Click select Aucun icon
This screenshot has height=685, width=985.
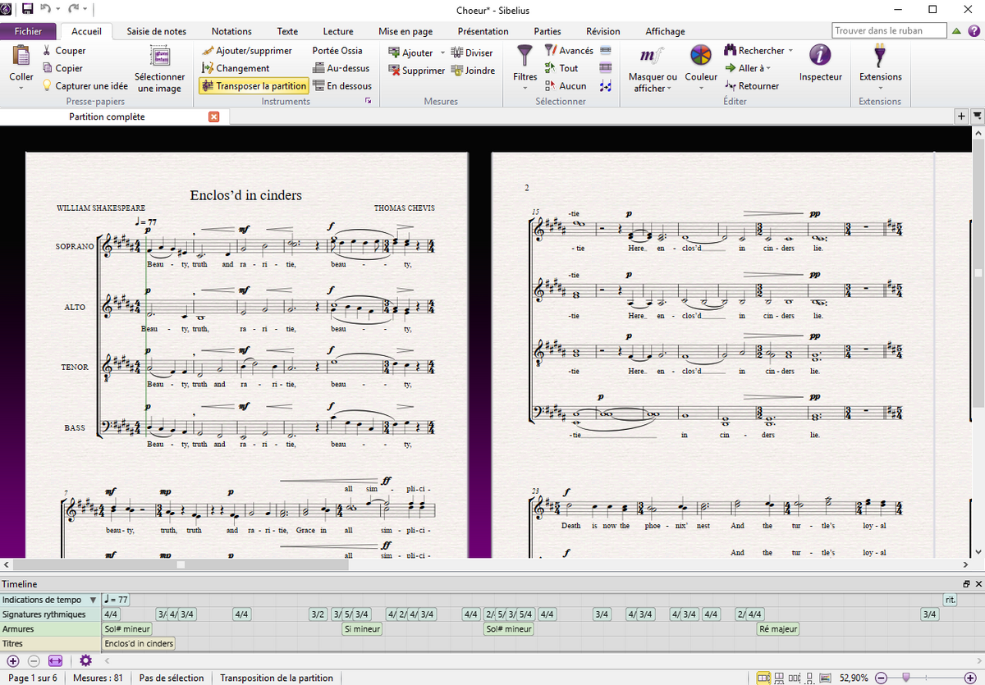pos(551,85)
